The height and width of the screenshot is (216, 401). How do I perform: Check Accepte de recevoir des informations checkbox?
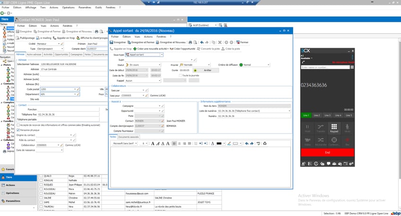(18, 125)
